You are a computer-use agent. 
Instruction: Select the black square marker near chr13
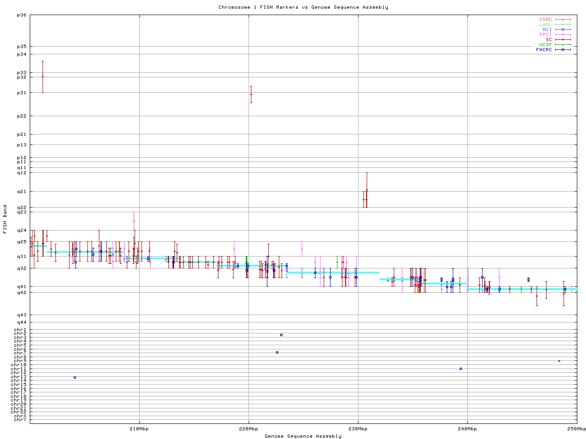[x=75, y=377]
